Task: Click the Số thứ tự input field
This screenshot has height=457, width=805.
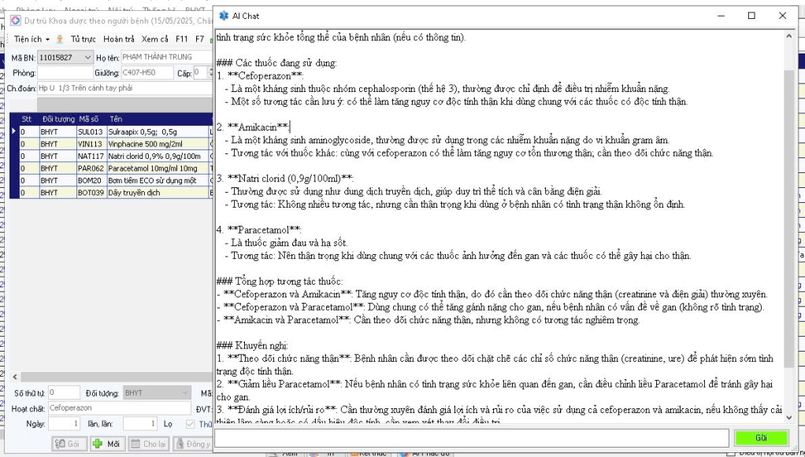Action: pos(64,393)
